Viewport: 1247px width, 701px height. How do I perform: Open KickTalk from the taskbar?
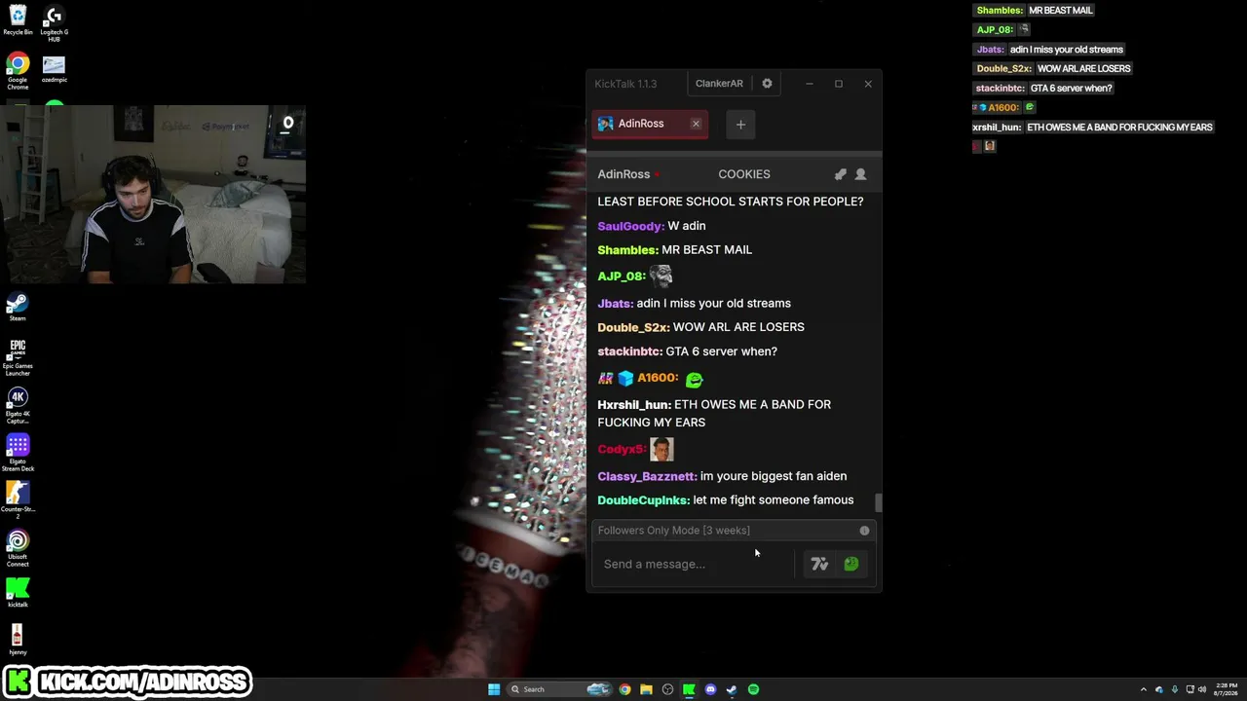689,689
